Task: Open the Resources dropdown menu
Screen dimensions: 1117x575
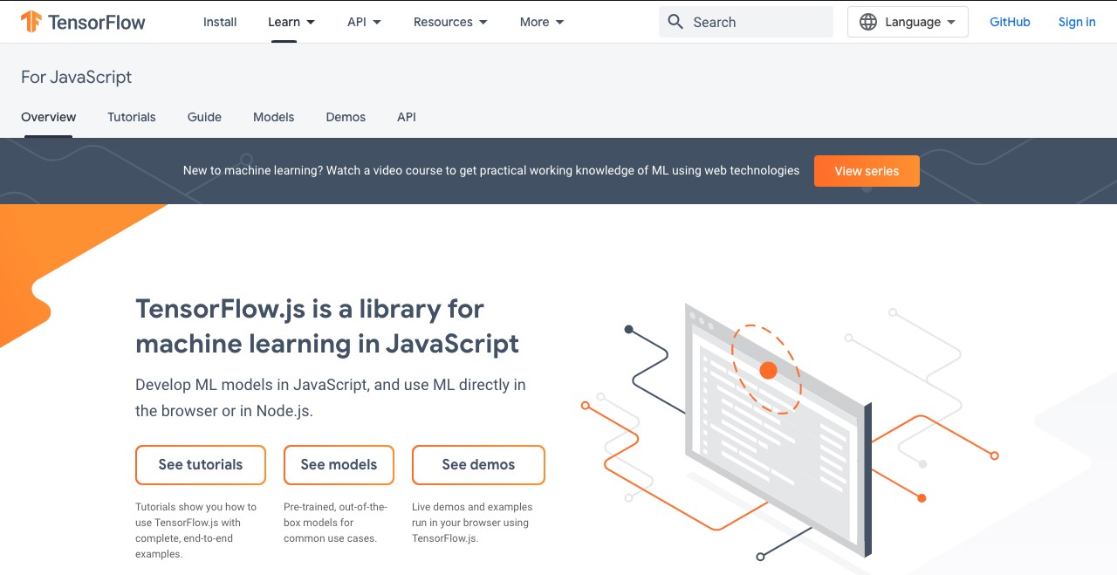Action: tap(450, 22)
